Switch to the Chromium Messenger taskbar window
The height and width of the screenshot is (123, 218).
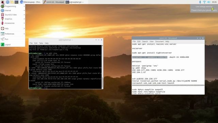point(31,2)
